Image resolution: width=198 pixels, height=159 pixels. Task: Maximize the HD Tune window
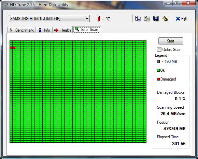pos(177,3)
